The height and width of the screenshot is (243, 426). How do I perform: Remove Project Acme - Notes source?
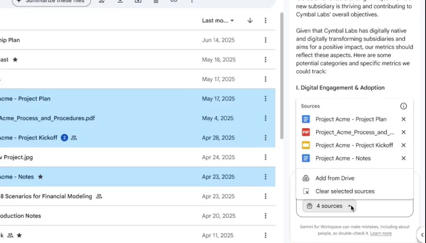pos(404,158)
